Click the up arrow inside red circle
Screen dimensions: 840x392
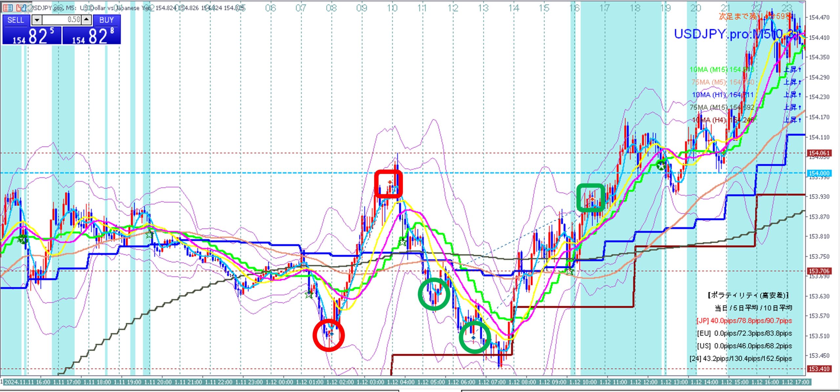tap(332, 334)
